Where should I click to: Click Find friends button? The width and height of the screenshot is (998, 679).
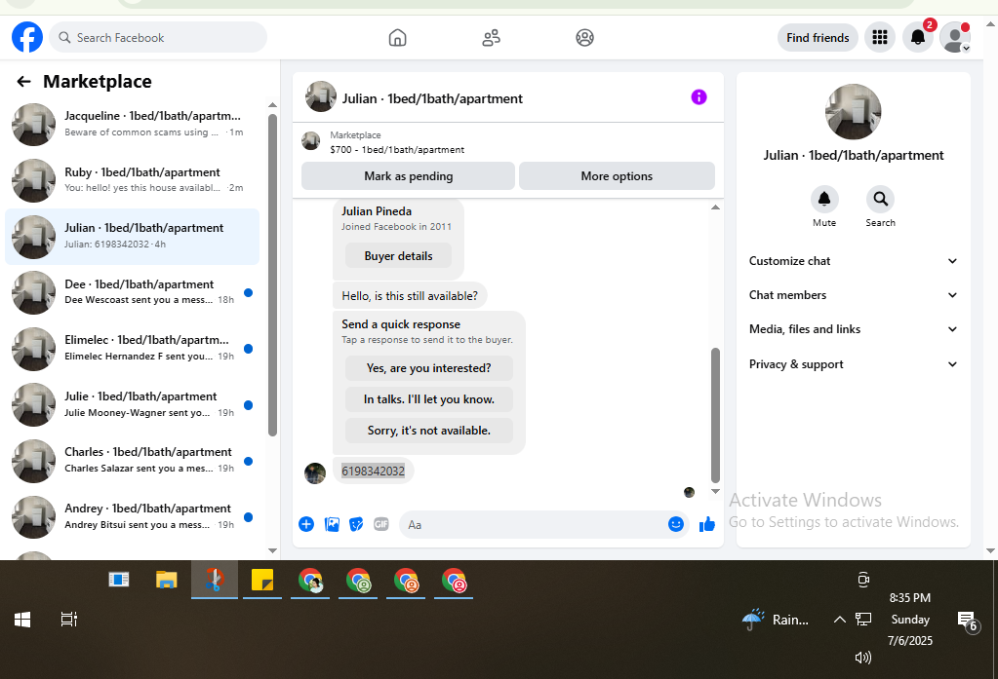pyautogui.click(x=818, y=38)
